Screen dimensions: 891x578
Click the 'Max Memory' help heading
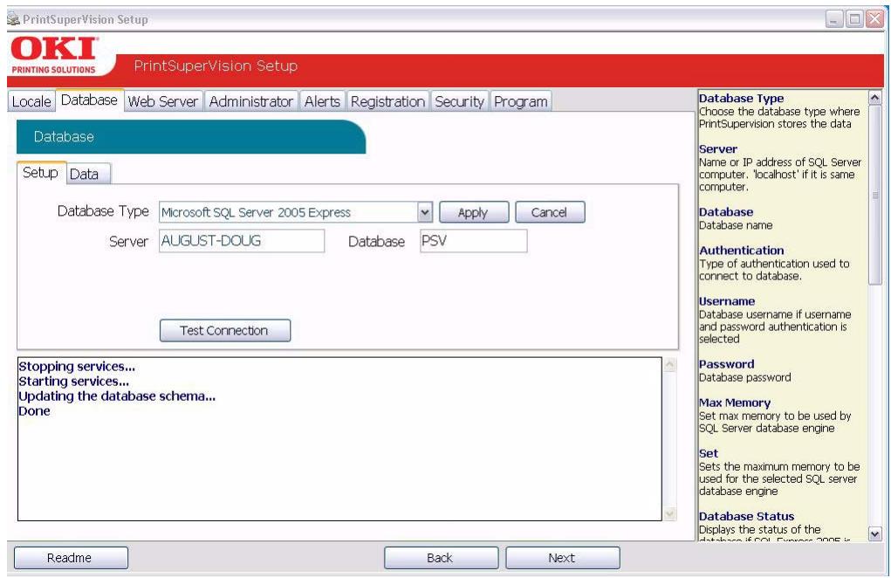pos(735,403)
